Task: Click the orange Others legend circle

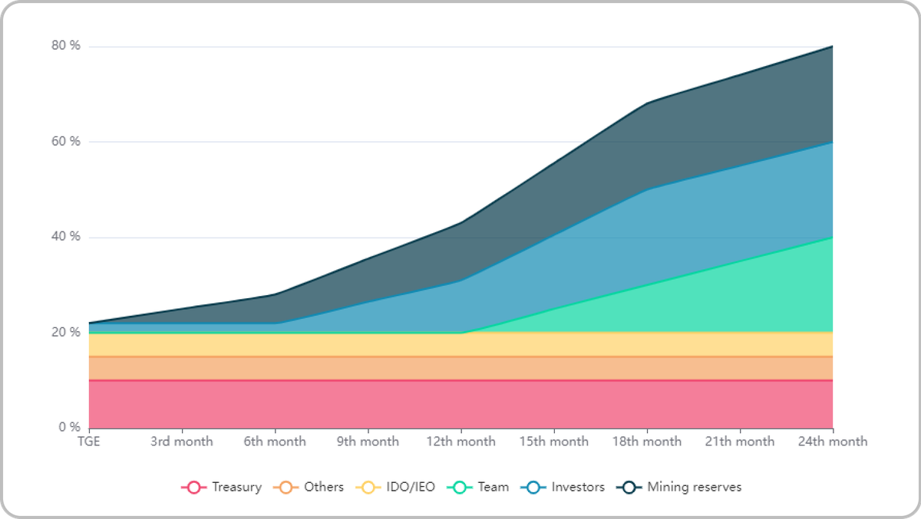Action: [286, 487]
